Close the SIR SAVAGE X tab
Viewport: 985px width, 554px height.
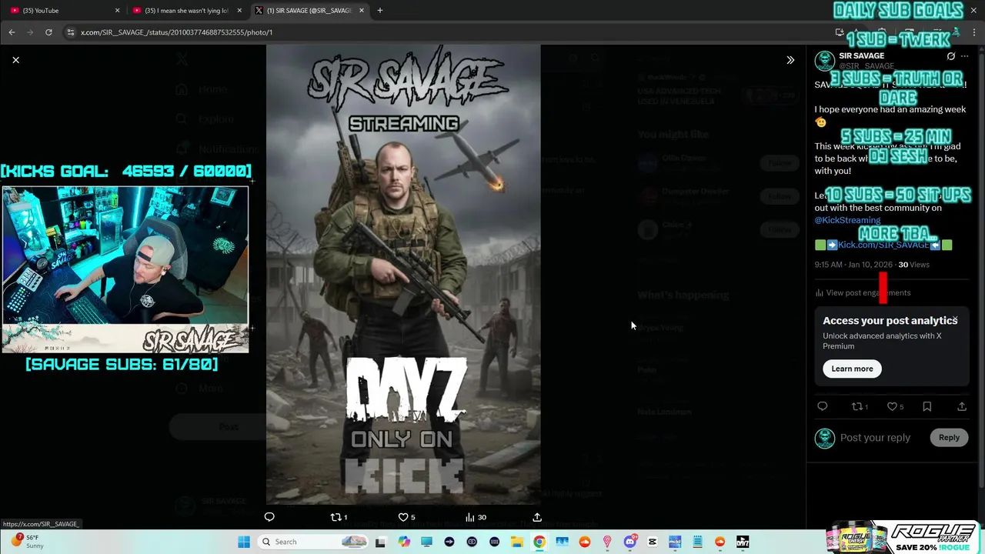(x=361, y=11)
